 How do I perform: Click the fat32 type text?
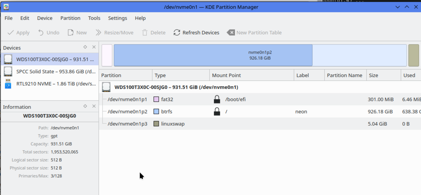coord(167,99)
